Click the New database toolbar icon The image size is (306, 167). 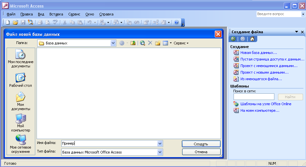[8, 23]
